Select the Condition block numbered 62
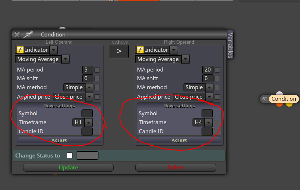Image resolution: width=300 pixels, height=190 pixels. pyautogui.click(x=279, y=99)
